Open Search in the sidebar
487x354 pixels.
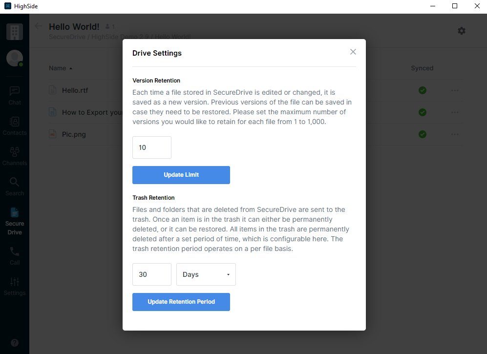15,187
